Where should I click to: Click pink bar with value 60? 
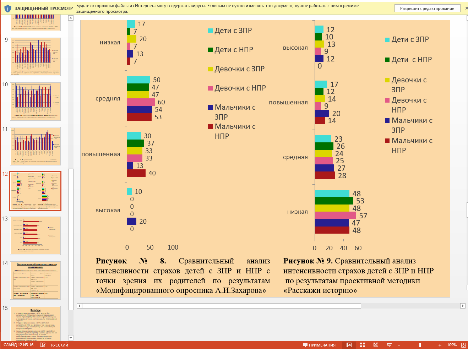point(141,102)
